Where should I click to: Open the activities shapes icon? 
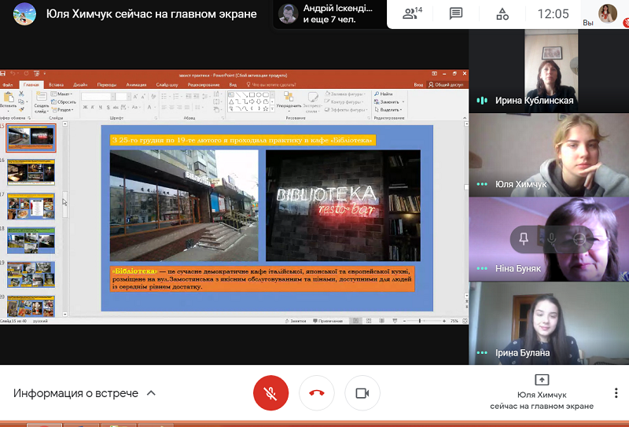coord(502,13)
